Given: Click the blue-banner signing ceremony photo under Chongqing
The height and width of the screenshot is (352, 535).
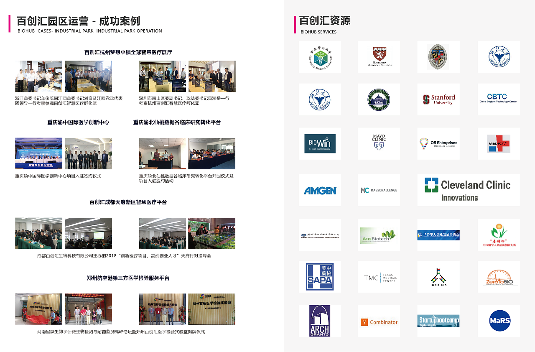Looking at the screenshot, I should tap(38, 153).
